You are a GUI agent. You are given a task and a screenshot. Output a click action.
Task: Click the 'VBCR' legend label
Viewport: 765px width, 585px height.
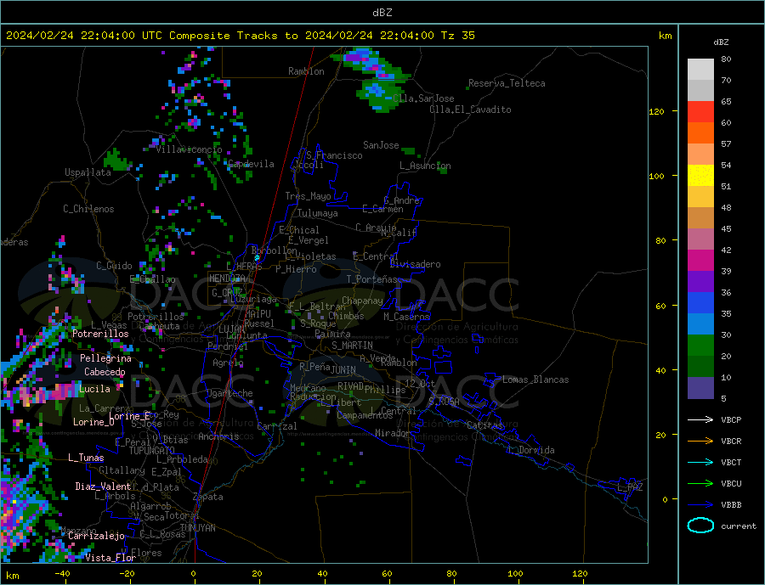731,442
